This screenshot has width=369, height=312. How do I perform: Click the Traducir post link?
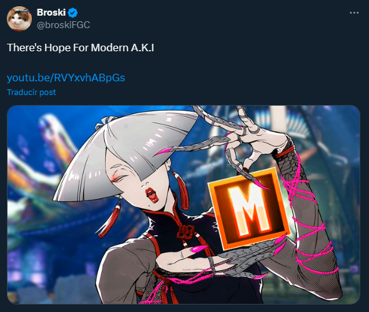tap(31, 92)
